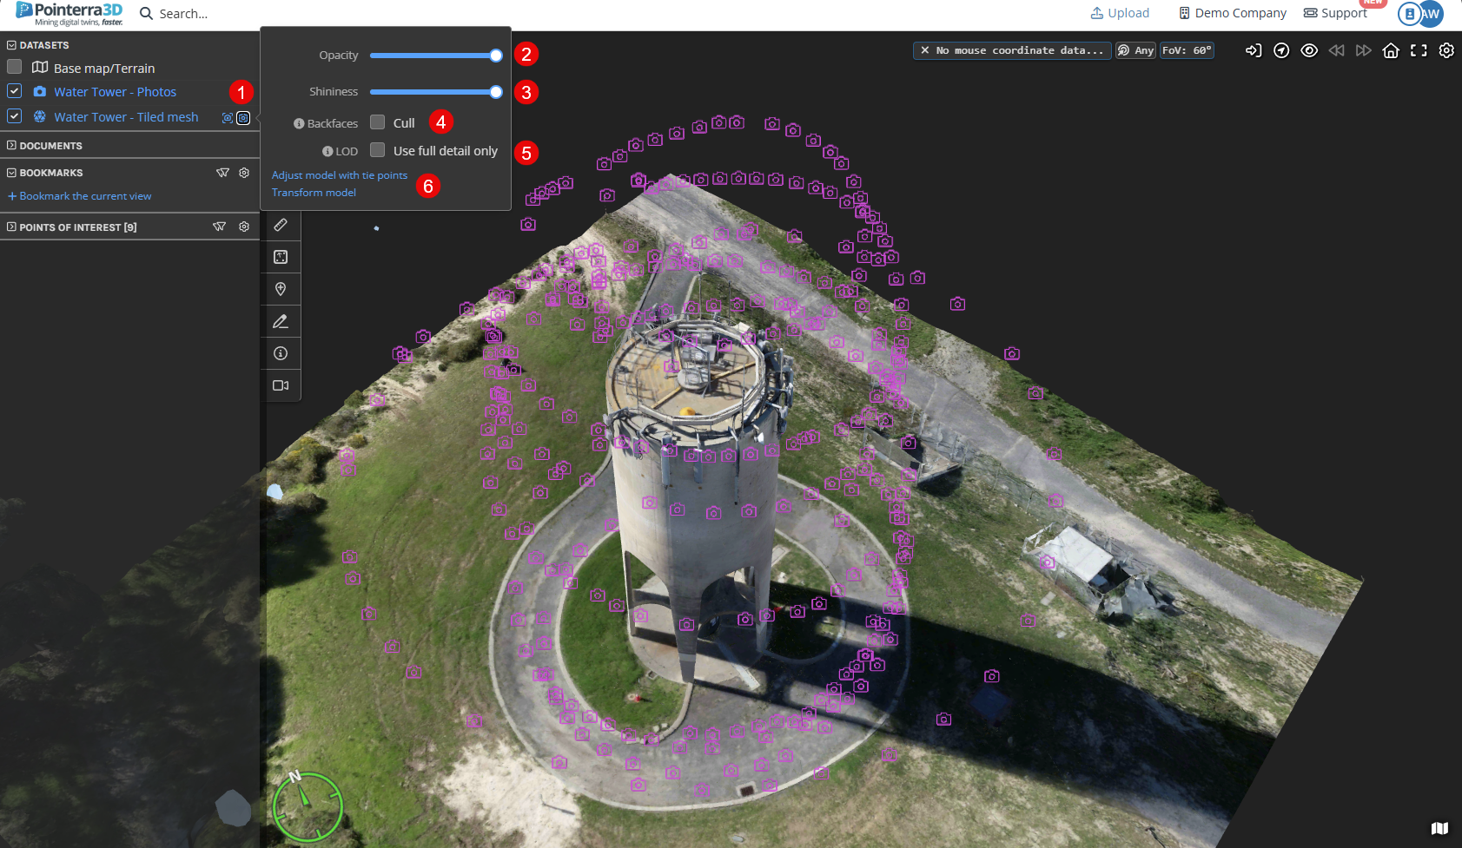This screenshot has width=1462, height=848.
Task: Open the Demo Company menu
Action: 1233,13
